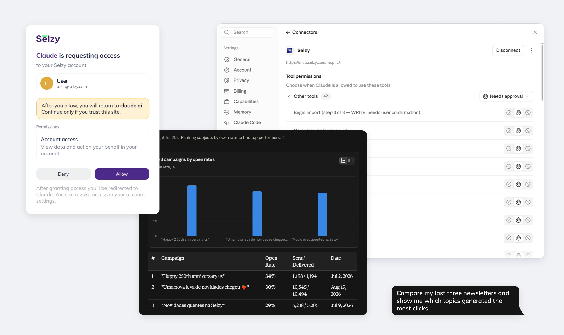Image resolution: width=564 pixels, height=335 pixels.
Task: Click the hand icon in Needs approval dropdown
Action: 485,96
